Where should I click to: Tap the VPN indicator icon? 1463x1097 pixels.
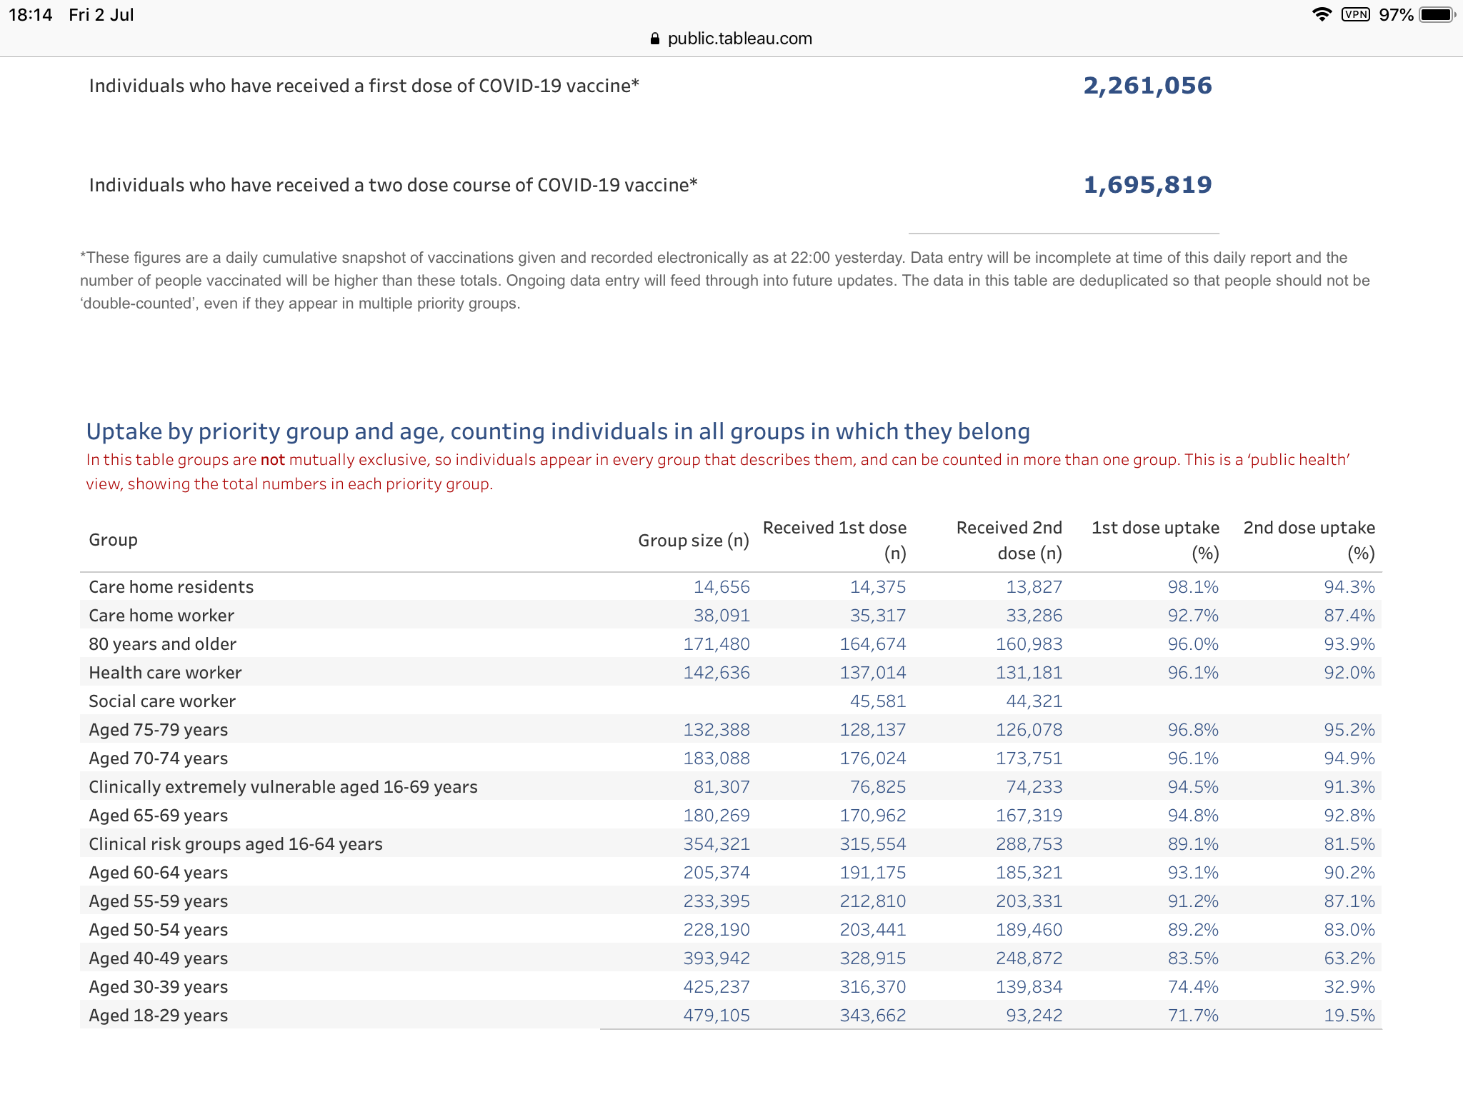(1355, 14)
